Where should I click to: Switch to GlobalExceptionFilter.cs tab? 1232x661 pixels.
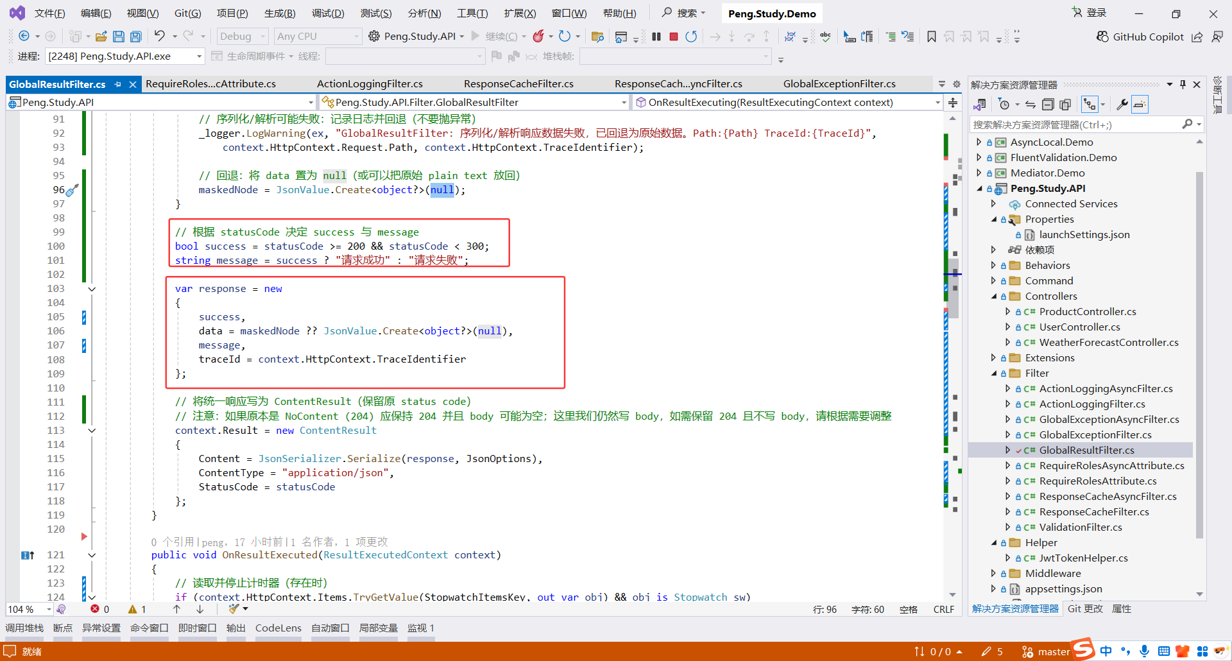click(x=839, y=84)
